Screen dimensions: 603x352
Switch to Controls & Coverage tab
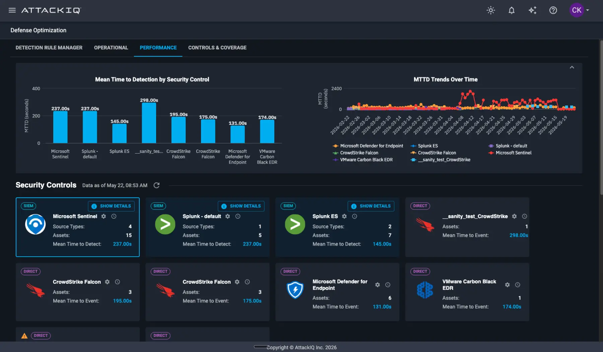[x=217, y=48]
